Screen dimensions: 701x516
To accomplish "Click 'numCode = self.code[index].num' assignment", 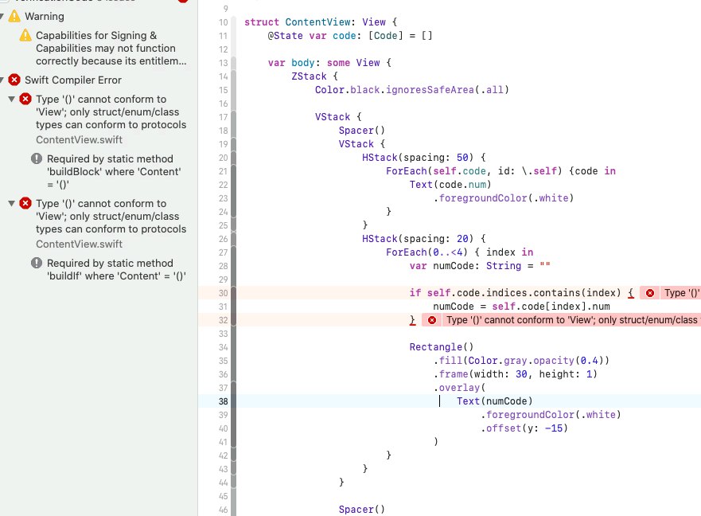I will coord(521,307).
